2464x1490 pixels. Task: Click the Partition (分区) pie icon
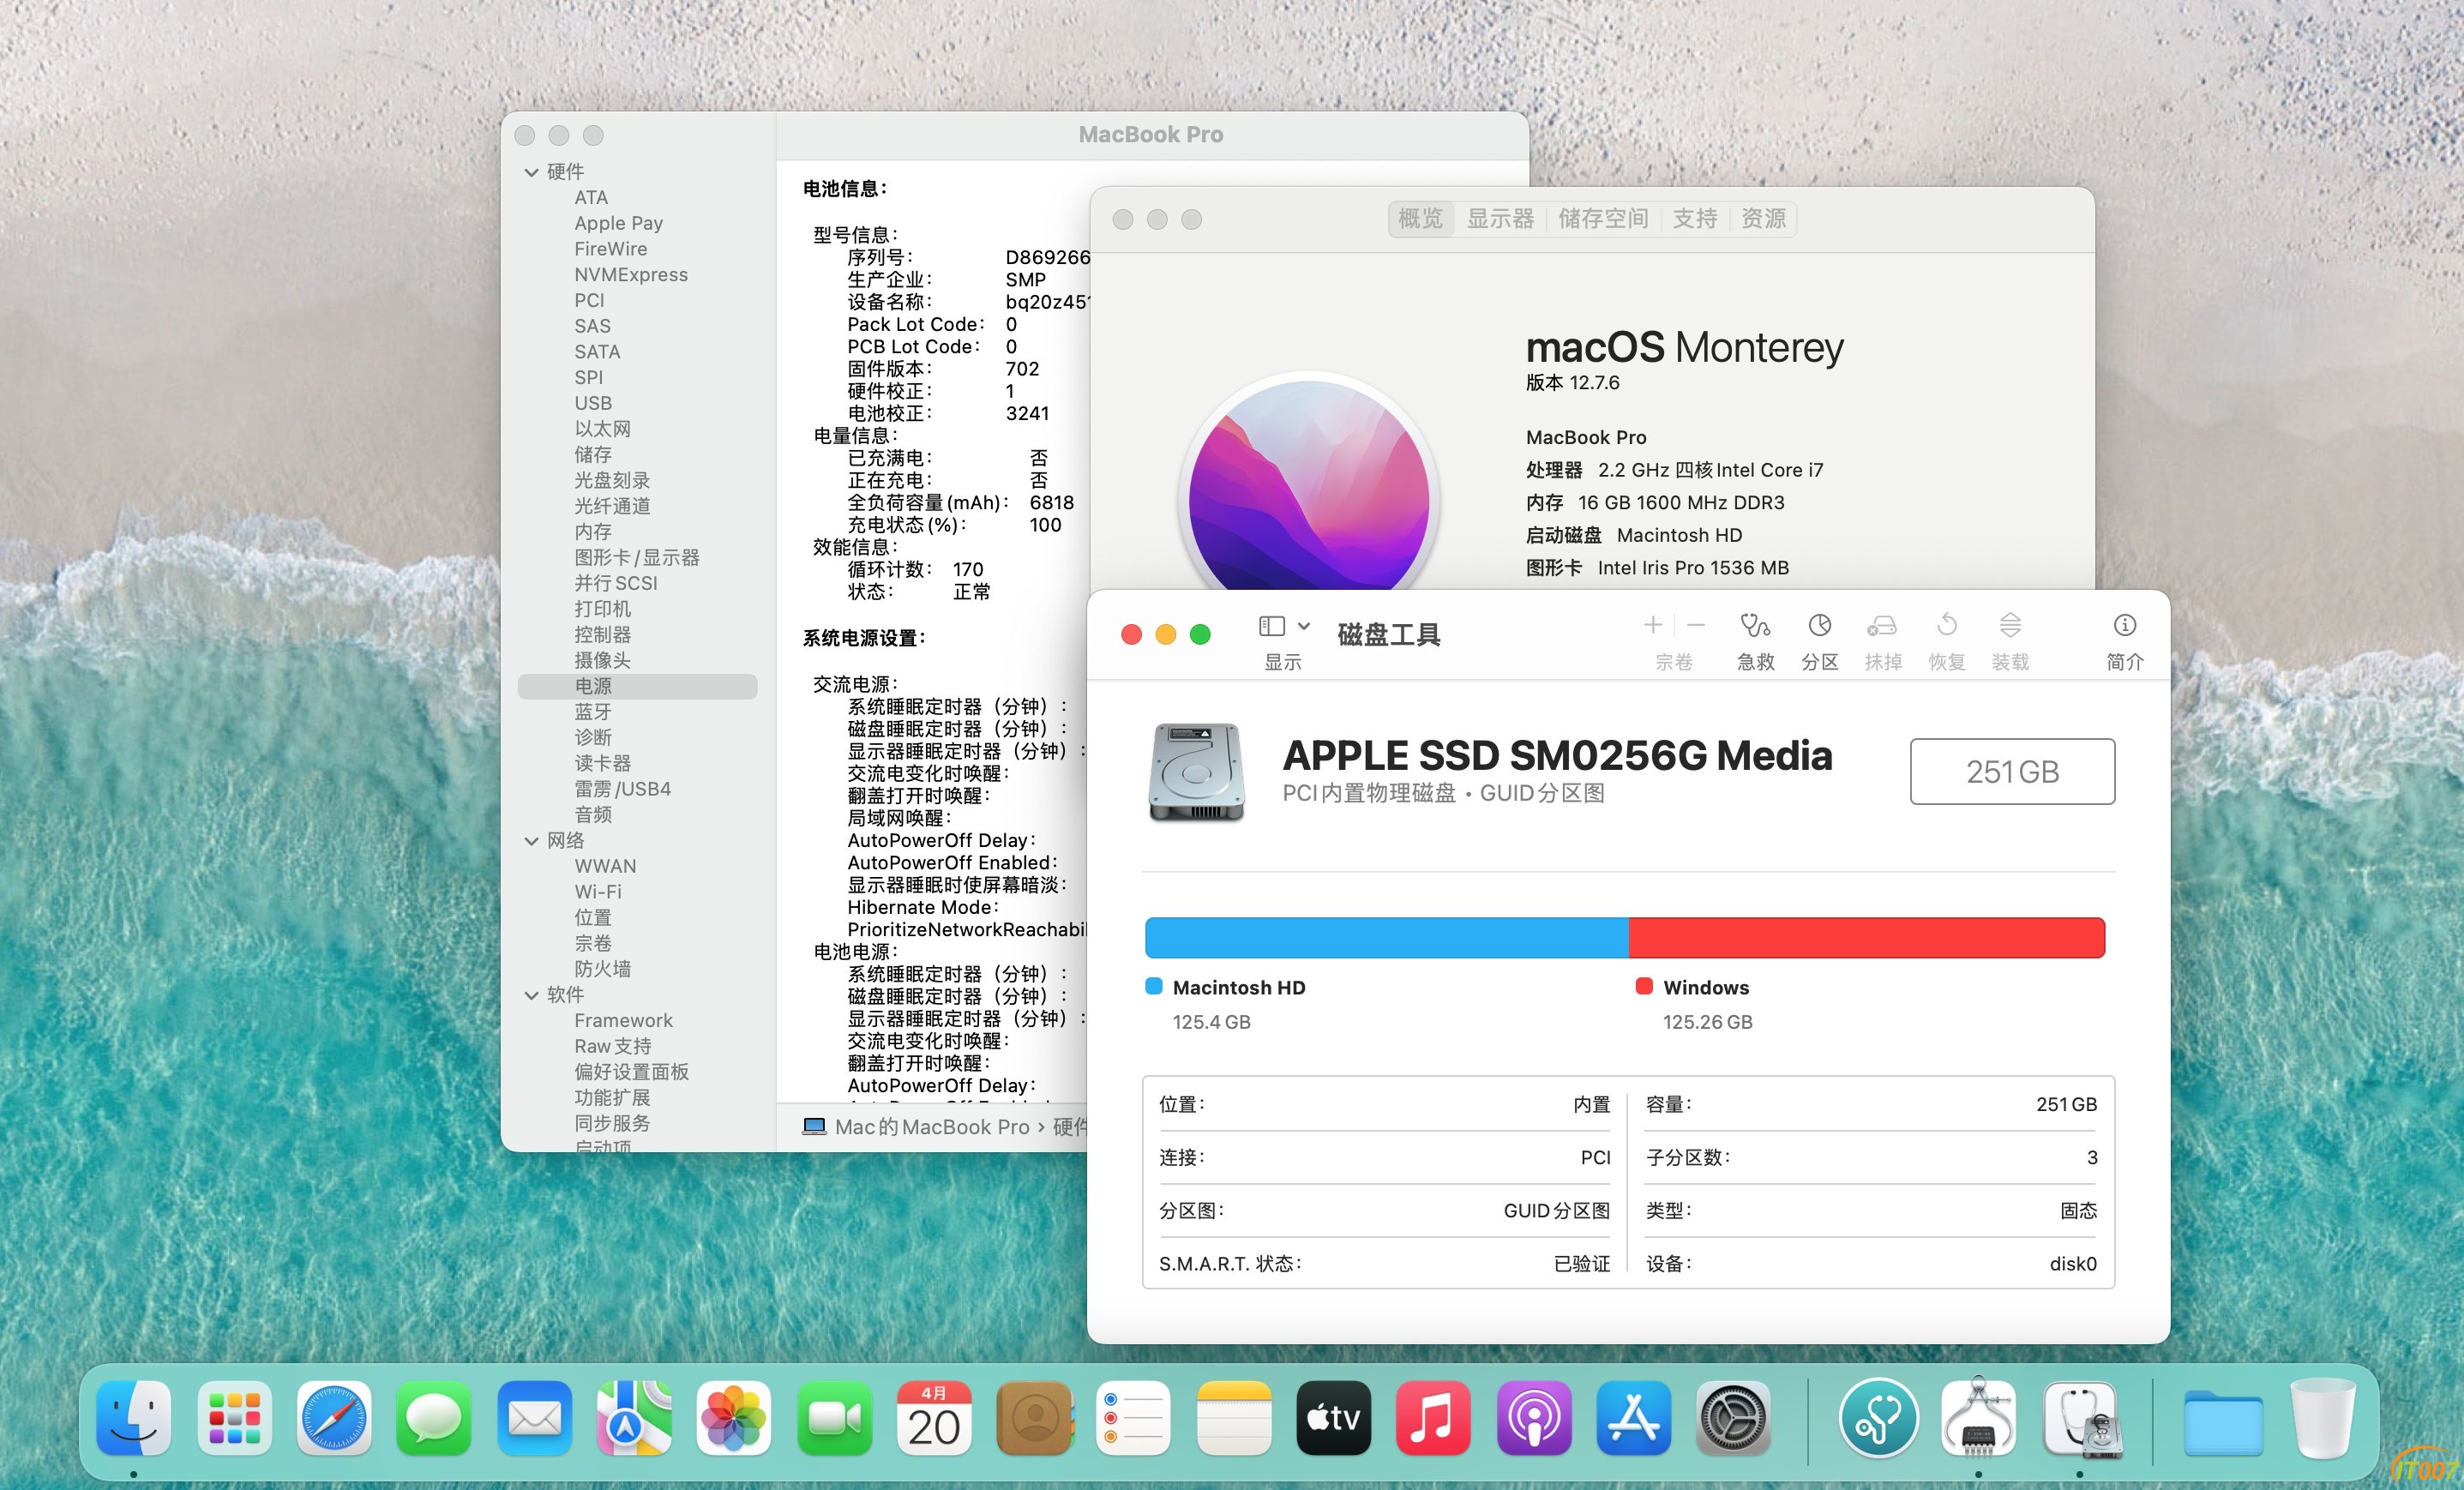1819,626
